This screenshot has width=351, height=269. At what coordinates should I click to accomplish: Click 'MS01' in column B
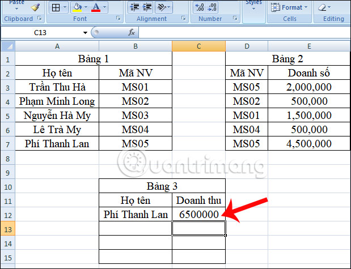click(136, 87)
